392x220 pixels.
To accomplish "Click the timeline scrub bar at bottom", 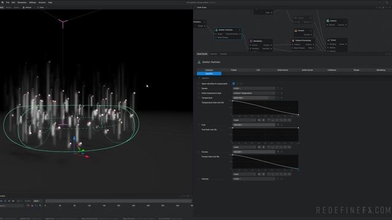I will (118, 201).
